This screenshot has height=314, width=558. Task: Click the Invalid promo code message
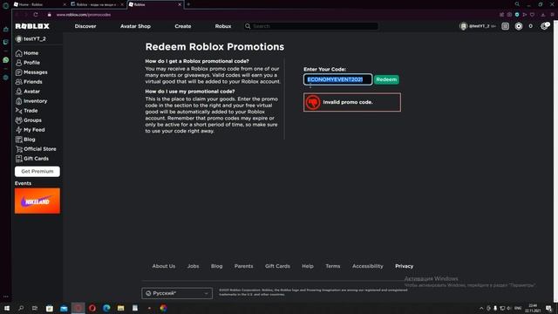(x=352, y=102)
